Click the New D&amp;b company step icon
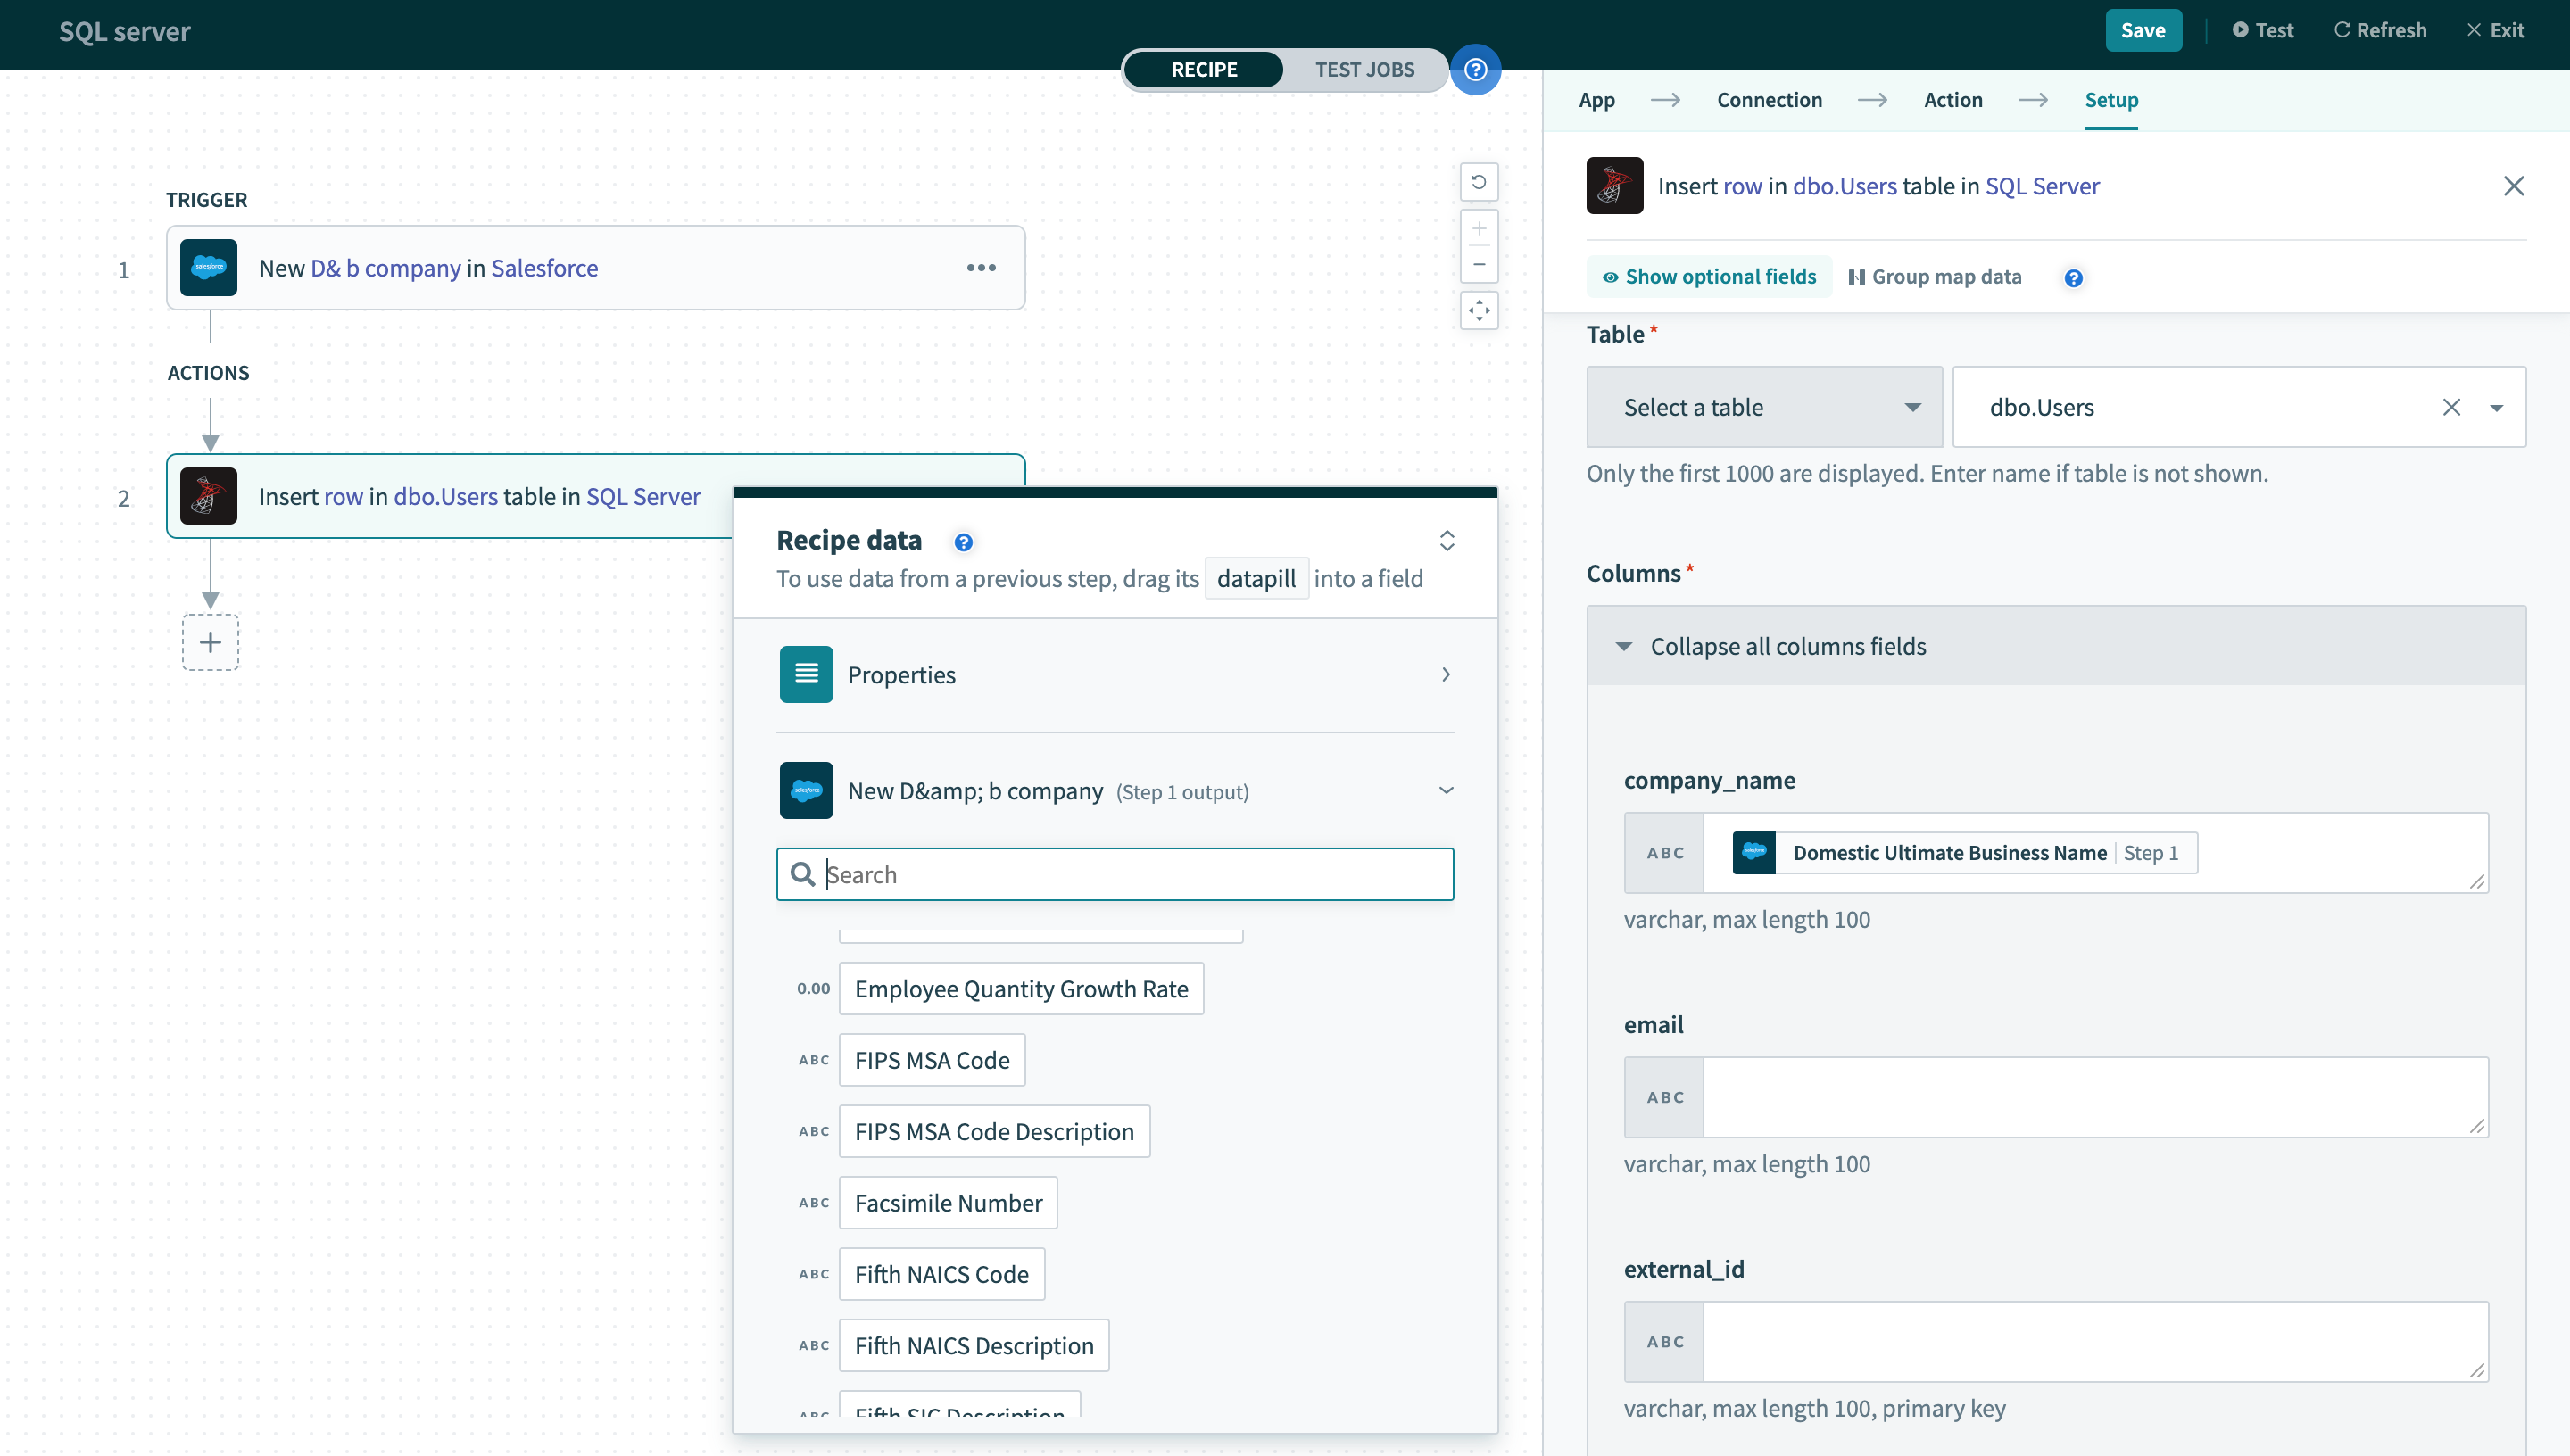Screen dimensions: 2570x1456 807,790
